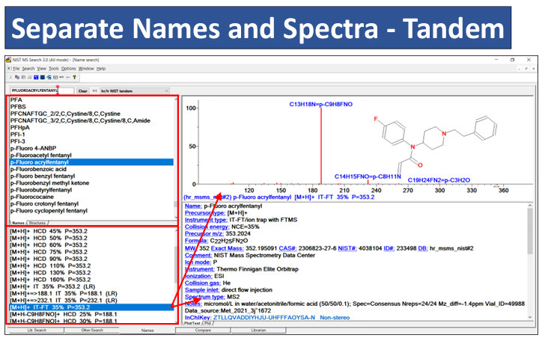This screenshot has width=548, height=341.
Task: Click the Precursor type: link
Action: tap(205, 213)
